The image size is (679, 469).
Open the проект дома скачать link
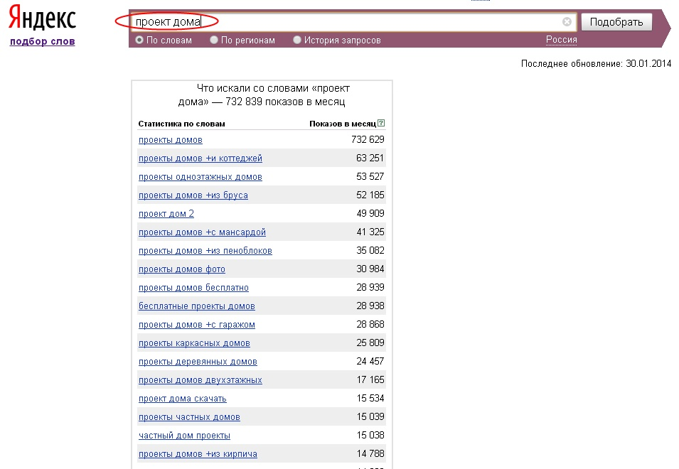point(182,399)
